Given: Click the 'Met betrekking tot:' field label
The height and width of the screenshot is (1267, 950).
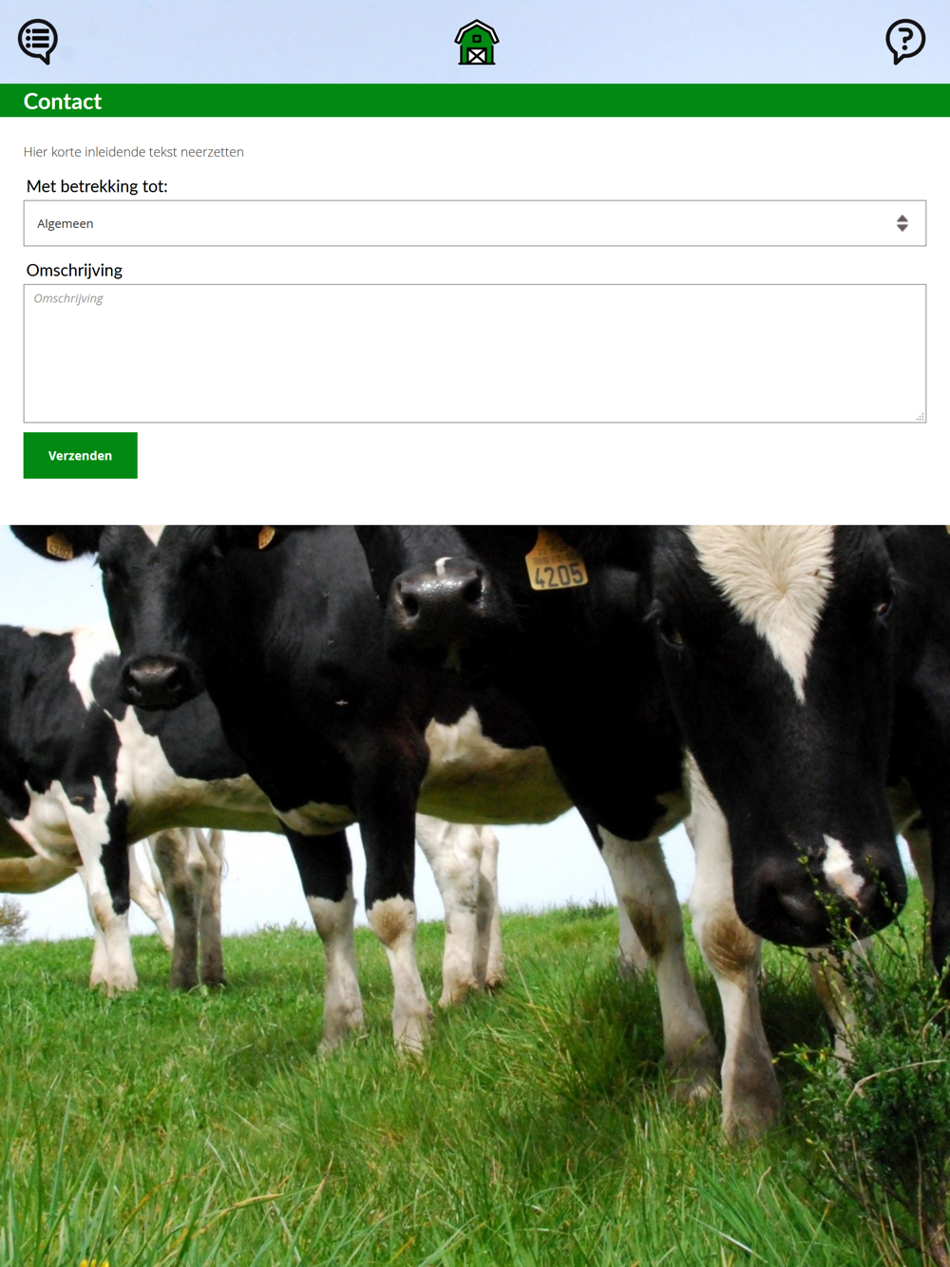Looking at the screenshot, I should pos(97,186).
